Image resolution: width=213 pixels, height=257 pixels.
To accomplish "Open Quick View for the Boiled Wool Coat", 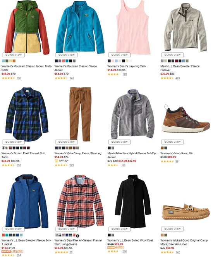I will 119,229.
